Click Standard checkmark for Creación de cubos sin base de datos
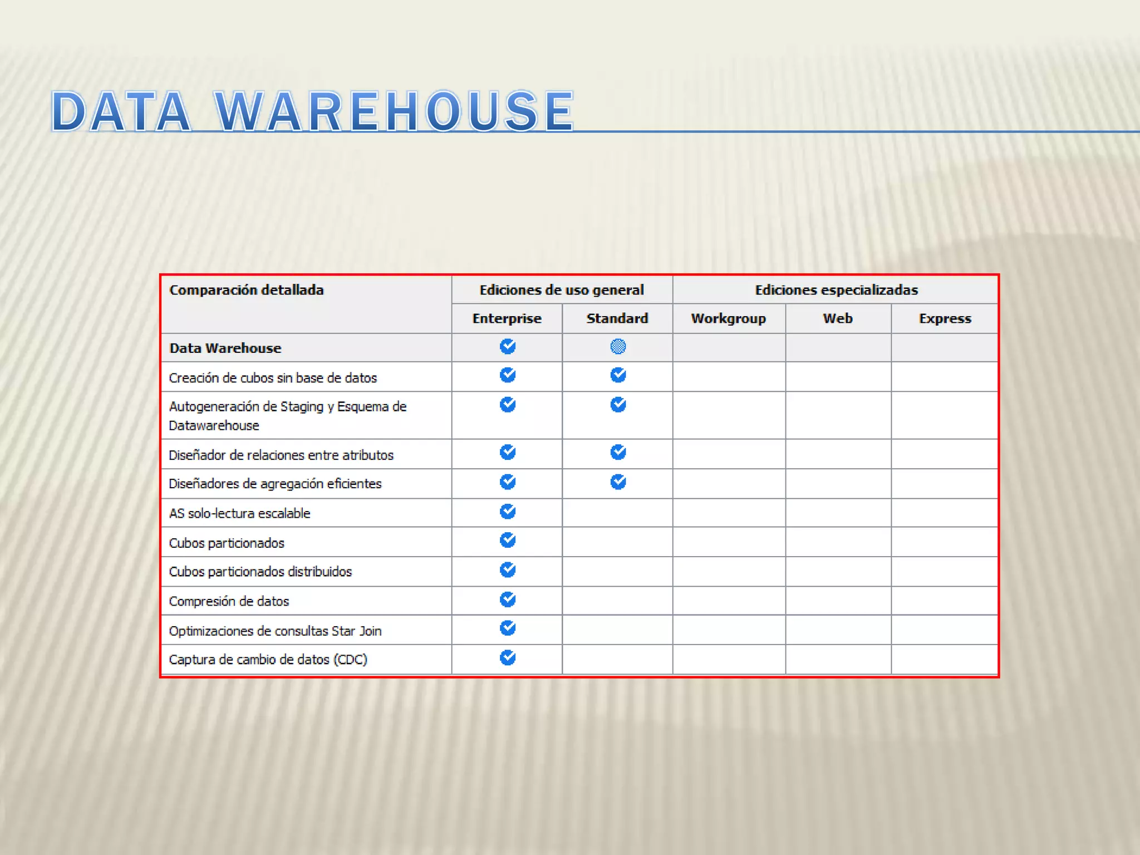This screenshot has width=1140, height=855. coord(618,375)
